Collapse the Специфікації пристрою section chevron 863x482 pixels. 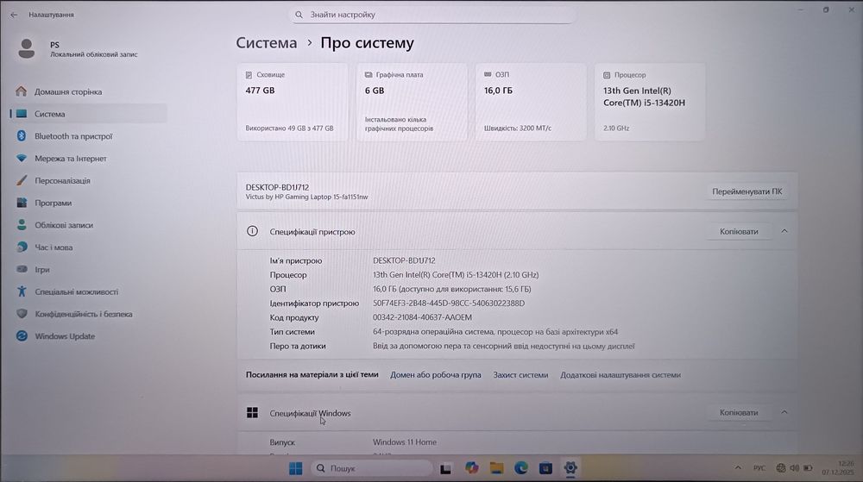point(784,231)
